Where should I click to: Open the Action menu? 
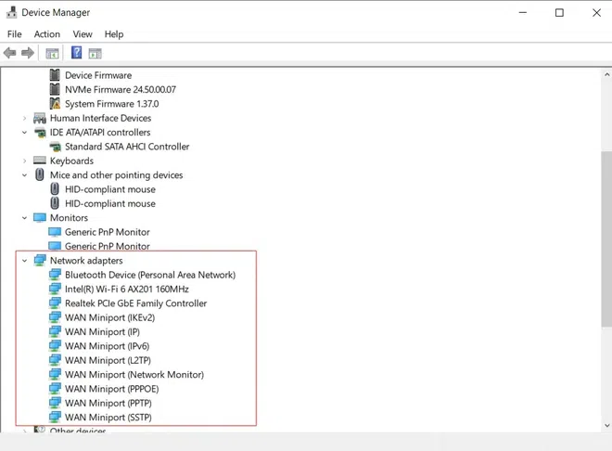click(x=47, y=34)
